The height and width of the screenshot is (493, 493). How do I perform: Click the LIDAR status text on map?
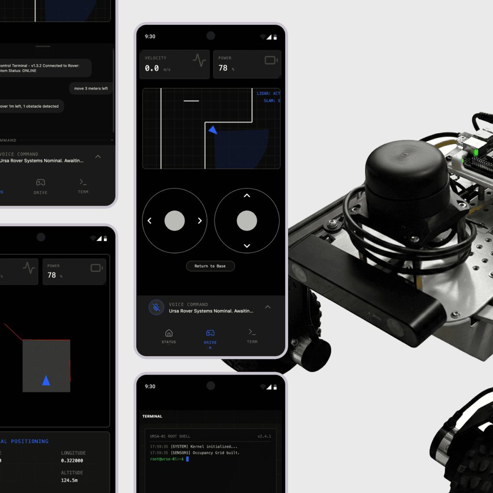(268, 93)
